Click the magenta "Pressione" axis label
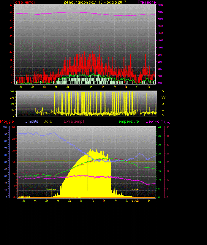Screen dimensions: 207x245 147,2
